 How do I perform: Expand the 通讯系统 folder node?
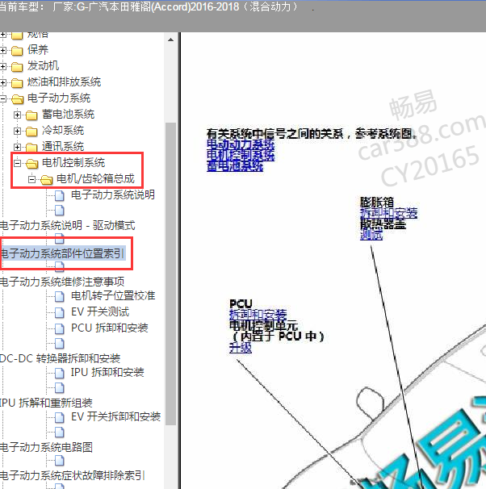(17, 147)
